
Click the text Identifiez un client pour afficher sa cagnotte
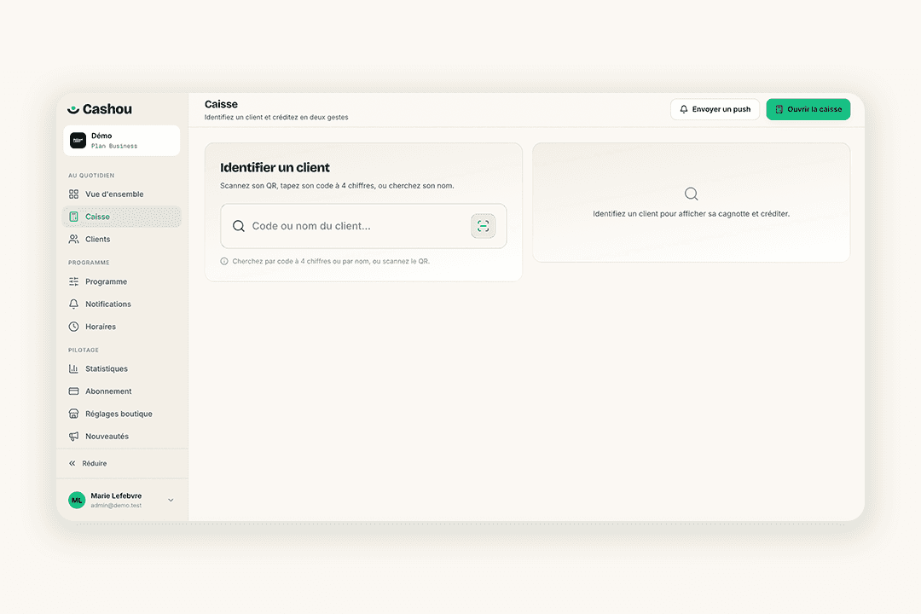(691, 214)
